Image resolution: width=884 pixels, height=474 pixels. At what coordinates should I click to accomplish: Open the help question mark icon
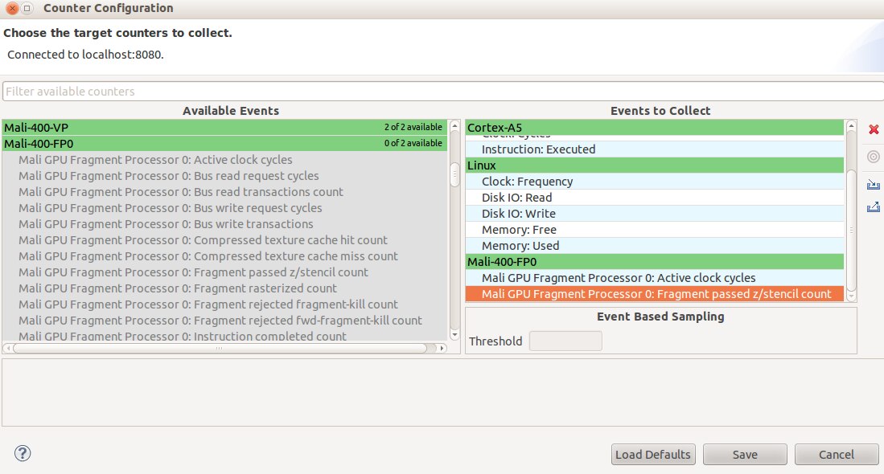point(23,453)
